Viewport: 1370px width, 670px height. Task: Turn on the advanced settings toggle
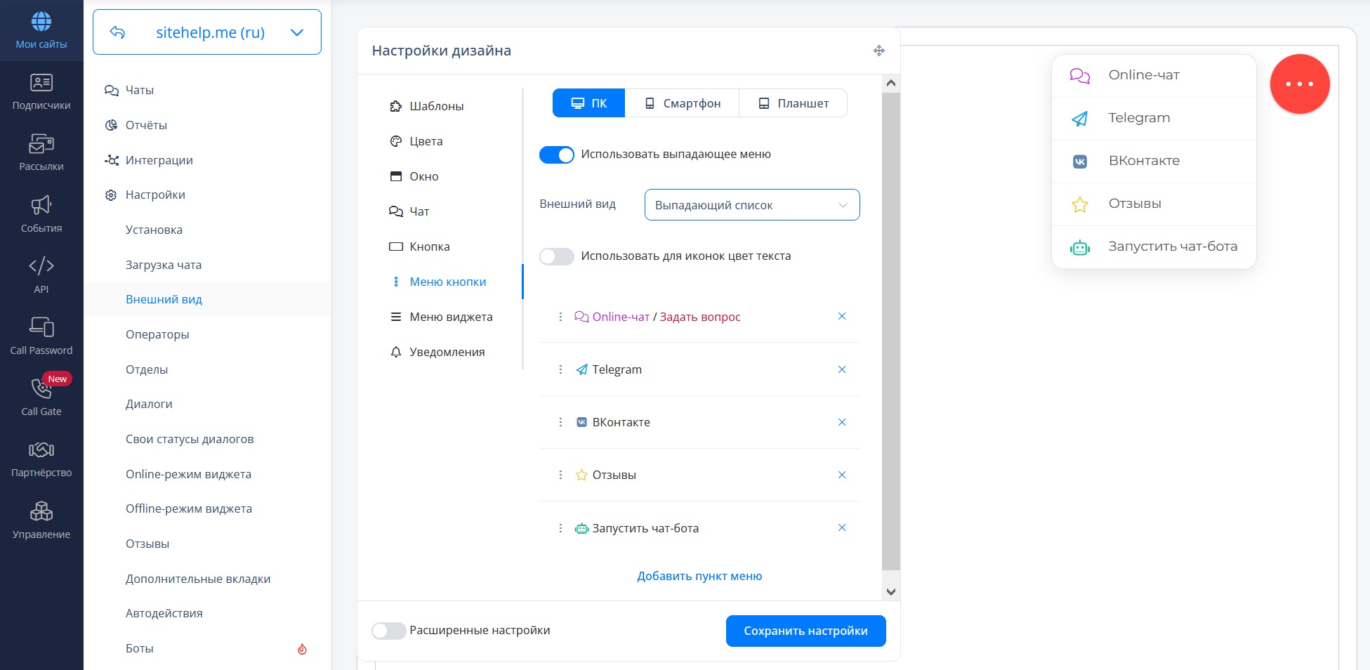tap(389, 631)
